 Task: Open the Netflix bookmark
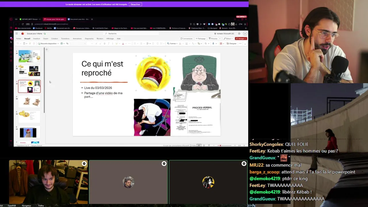(x=48, y=28)
